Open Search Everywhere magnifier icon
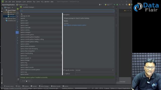The image size is (161, 90). pos(127,4)
